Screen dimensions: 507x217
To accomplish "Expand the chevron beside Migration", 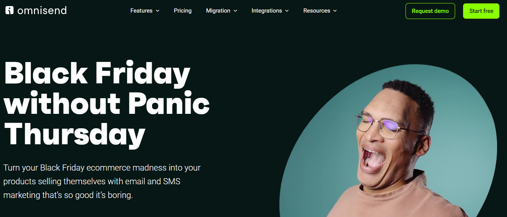I will coord(235,11).
